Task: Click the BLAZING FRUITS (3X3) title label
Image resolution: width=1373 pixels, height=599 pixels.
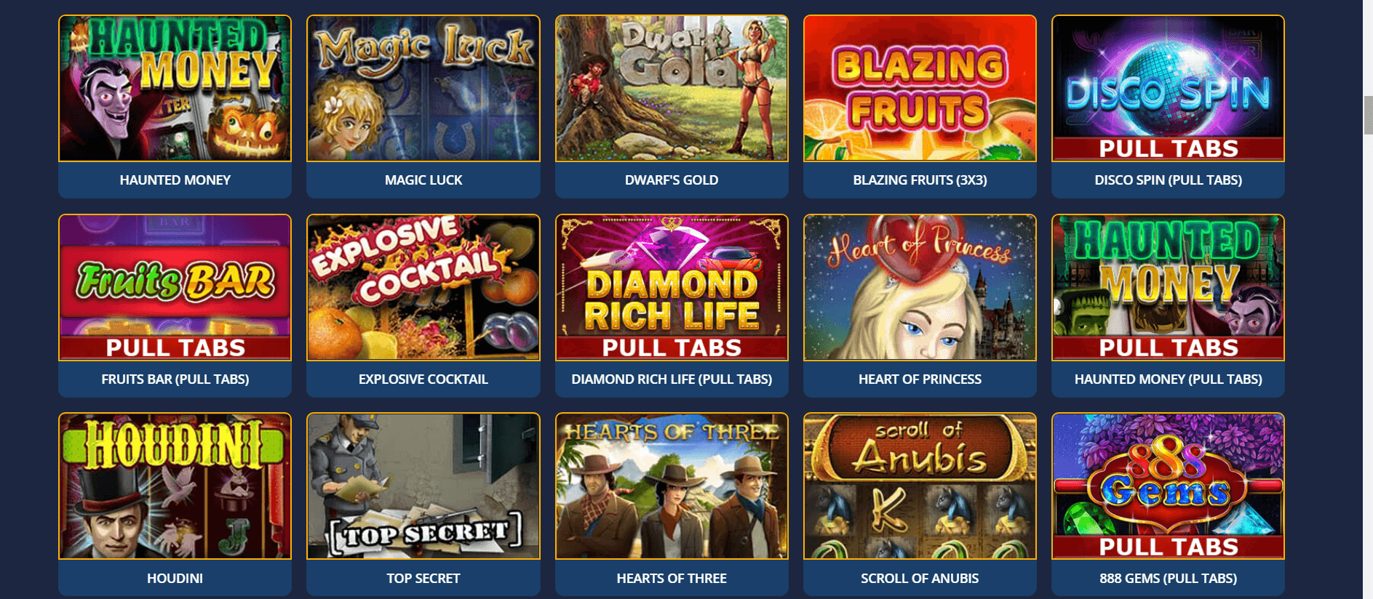Action: click(920, 180)
